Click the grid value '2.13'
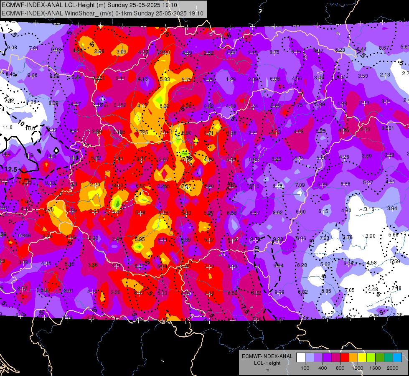The image size is (409, 376). (x=385, y=75)
